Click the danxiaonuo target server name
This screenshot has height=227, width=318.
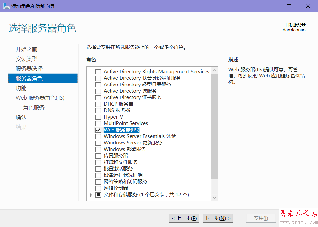coord(294,30)
